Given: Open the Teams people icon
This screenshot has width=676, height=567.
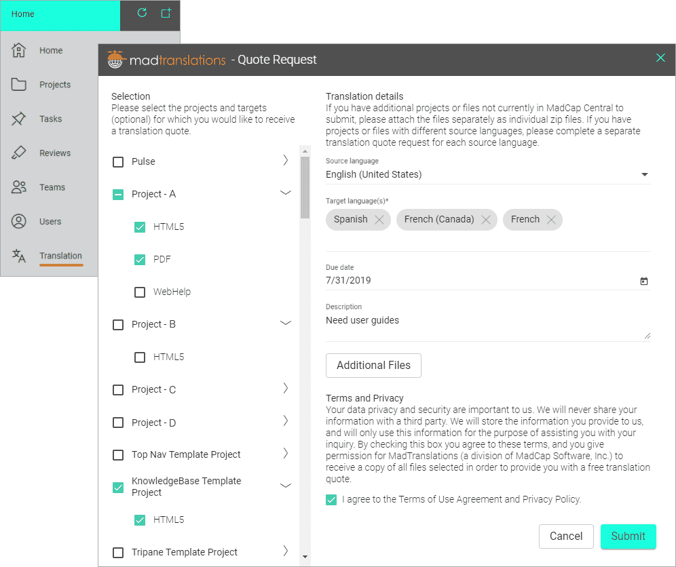Looking at the screenshot, I should 18,187.
